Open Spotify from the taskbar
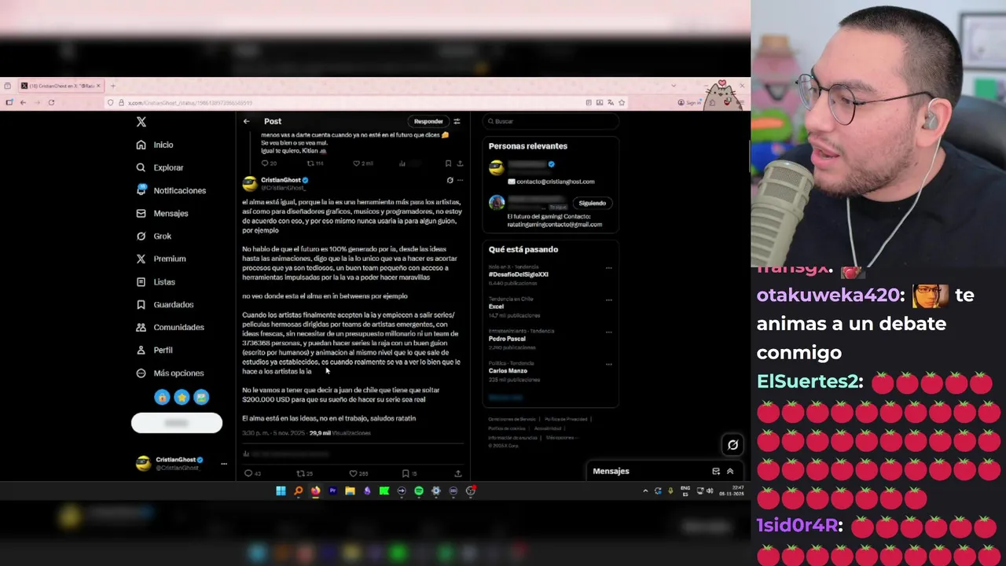The height and width of the screenshot is (566, 1006). coord(419,491)
